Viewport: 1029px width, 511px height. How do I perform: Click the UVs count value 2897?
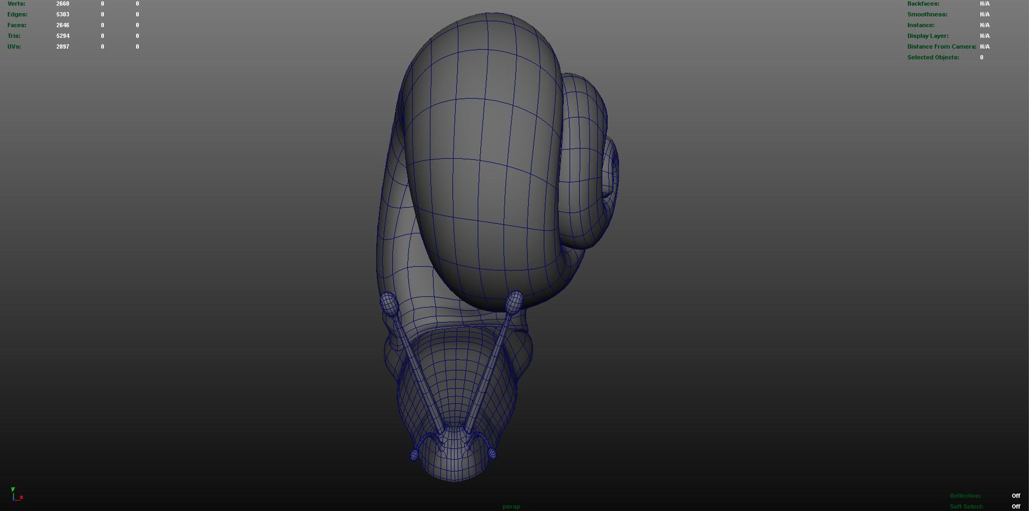63,47
